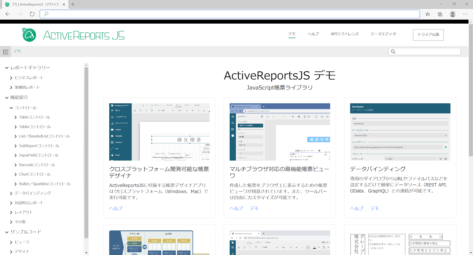The image size is (473, 255).
Task: Open browser settings ellipsis menu
Action: click(x=465, y=14)
